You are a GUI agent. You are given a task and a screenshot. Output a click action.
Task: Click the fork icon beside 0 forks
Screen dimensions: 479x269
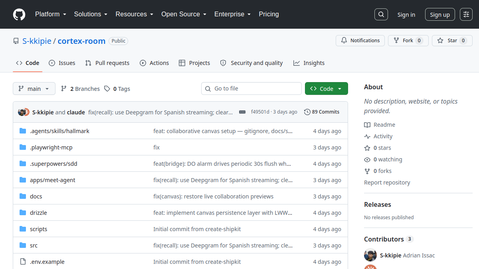[x=367, y=171]
